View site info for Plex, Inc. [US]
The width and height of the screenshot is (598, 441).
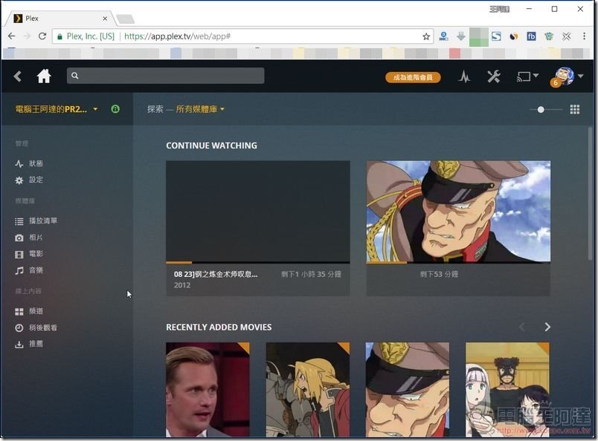click(x=86, y=36)
